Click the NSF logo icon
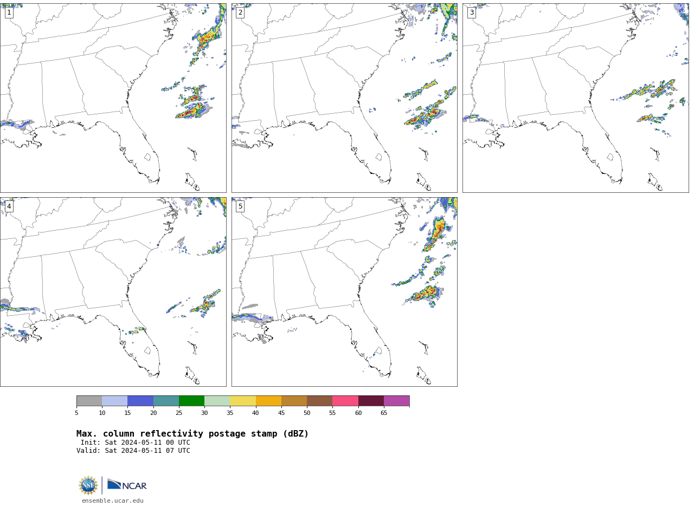 [x=88, y=485]
